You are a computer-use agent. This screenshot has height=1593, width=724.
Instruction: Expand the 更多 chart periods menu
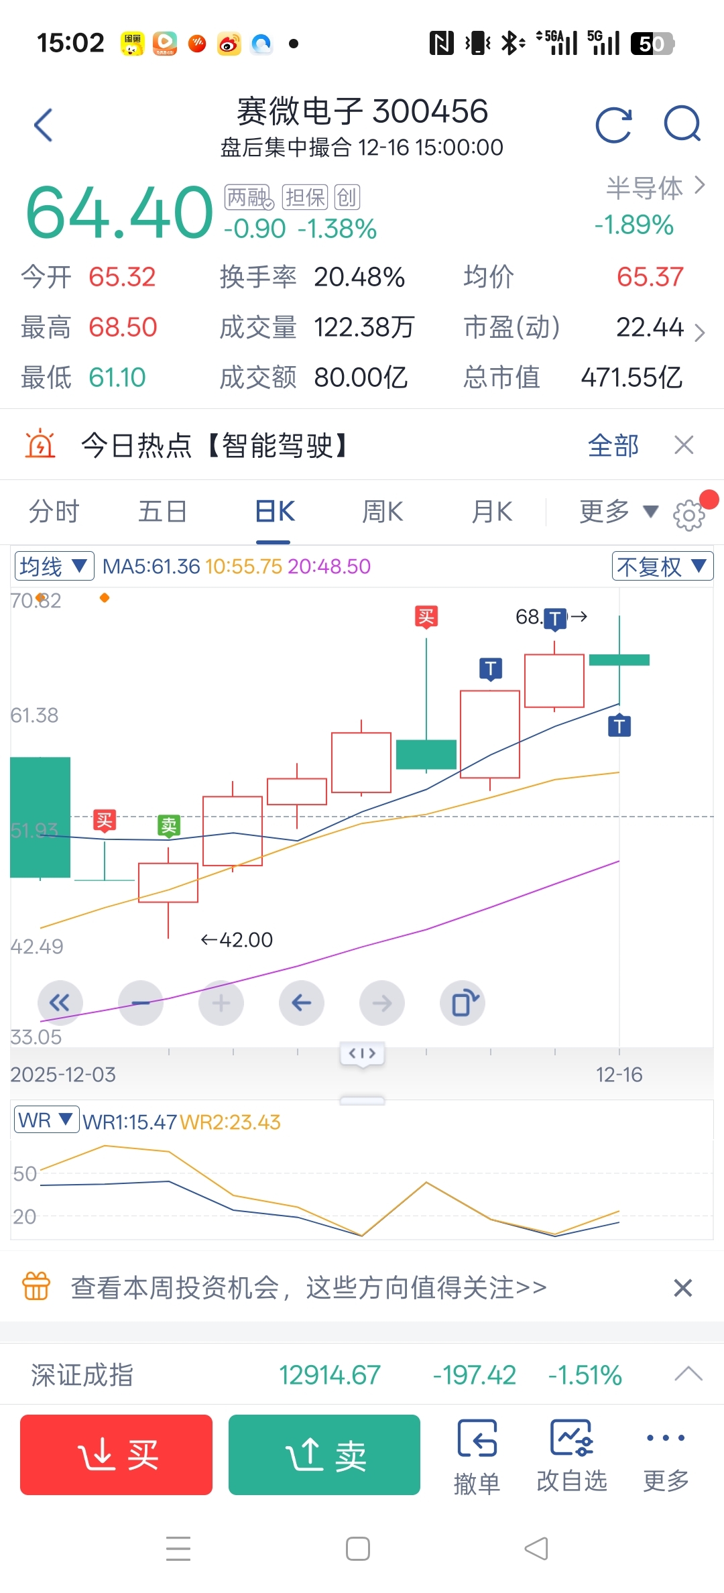pos(617,512)
